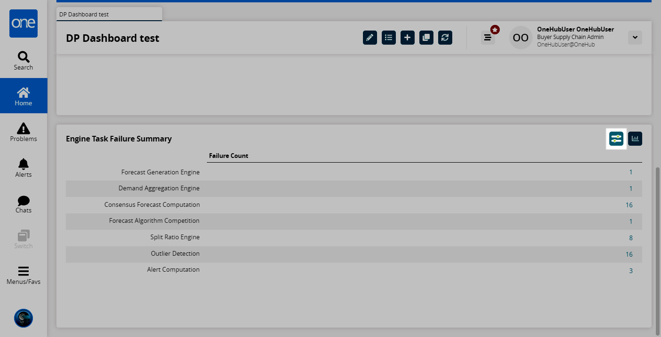Open Alerts from the sidebar

[x=24, y=168]
